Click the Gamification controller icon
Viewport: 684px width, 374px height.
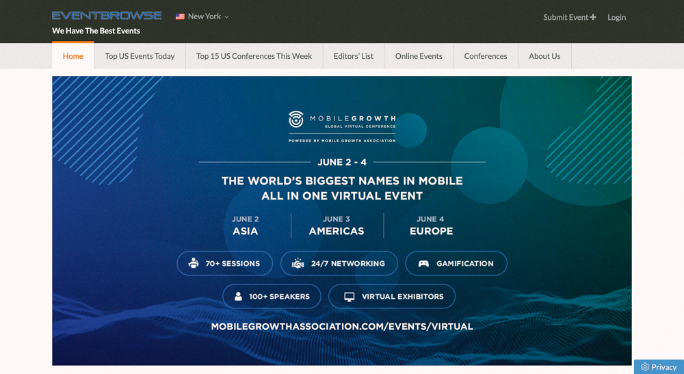[423, 263]
